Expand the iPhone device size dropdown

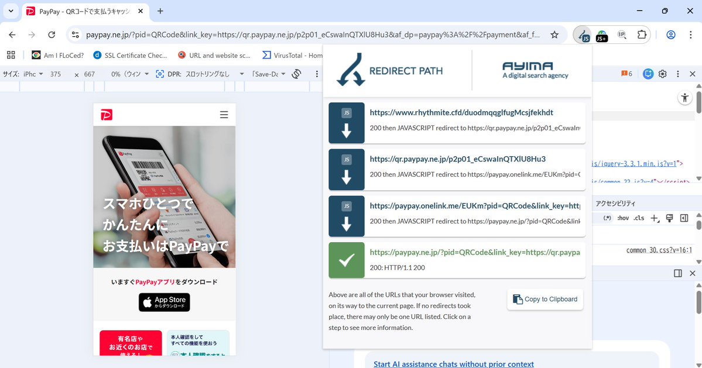(x=33, y=74)
